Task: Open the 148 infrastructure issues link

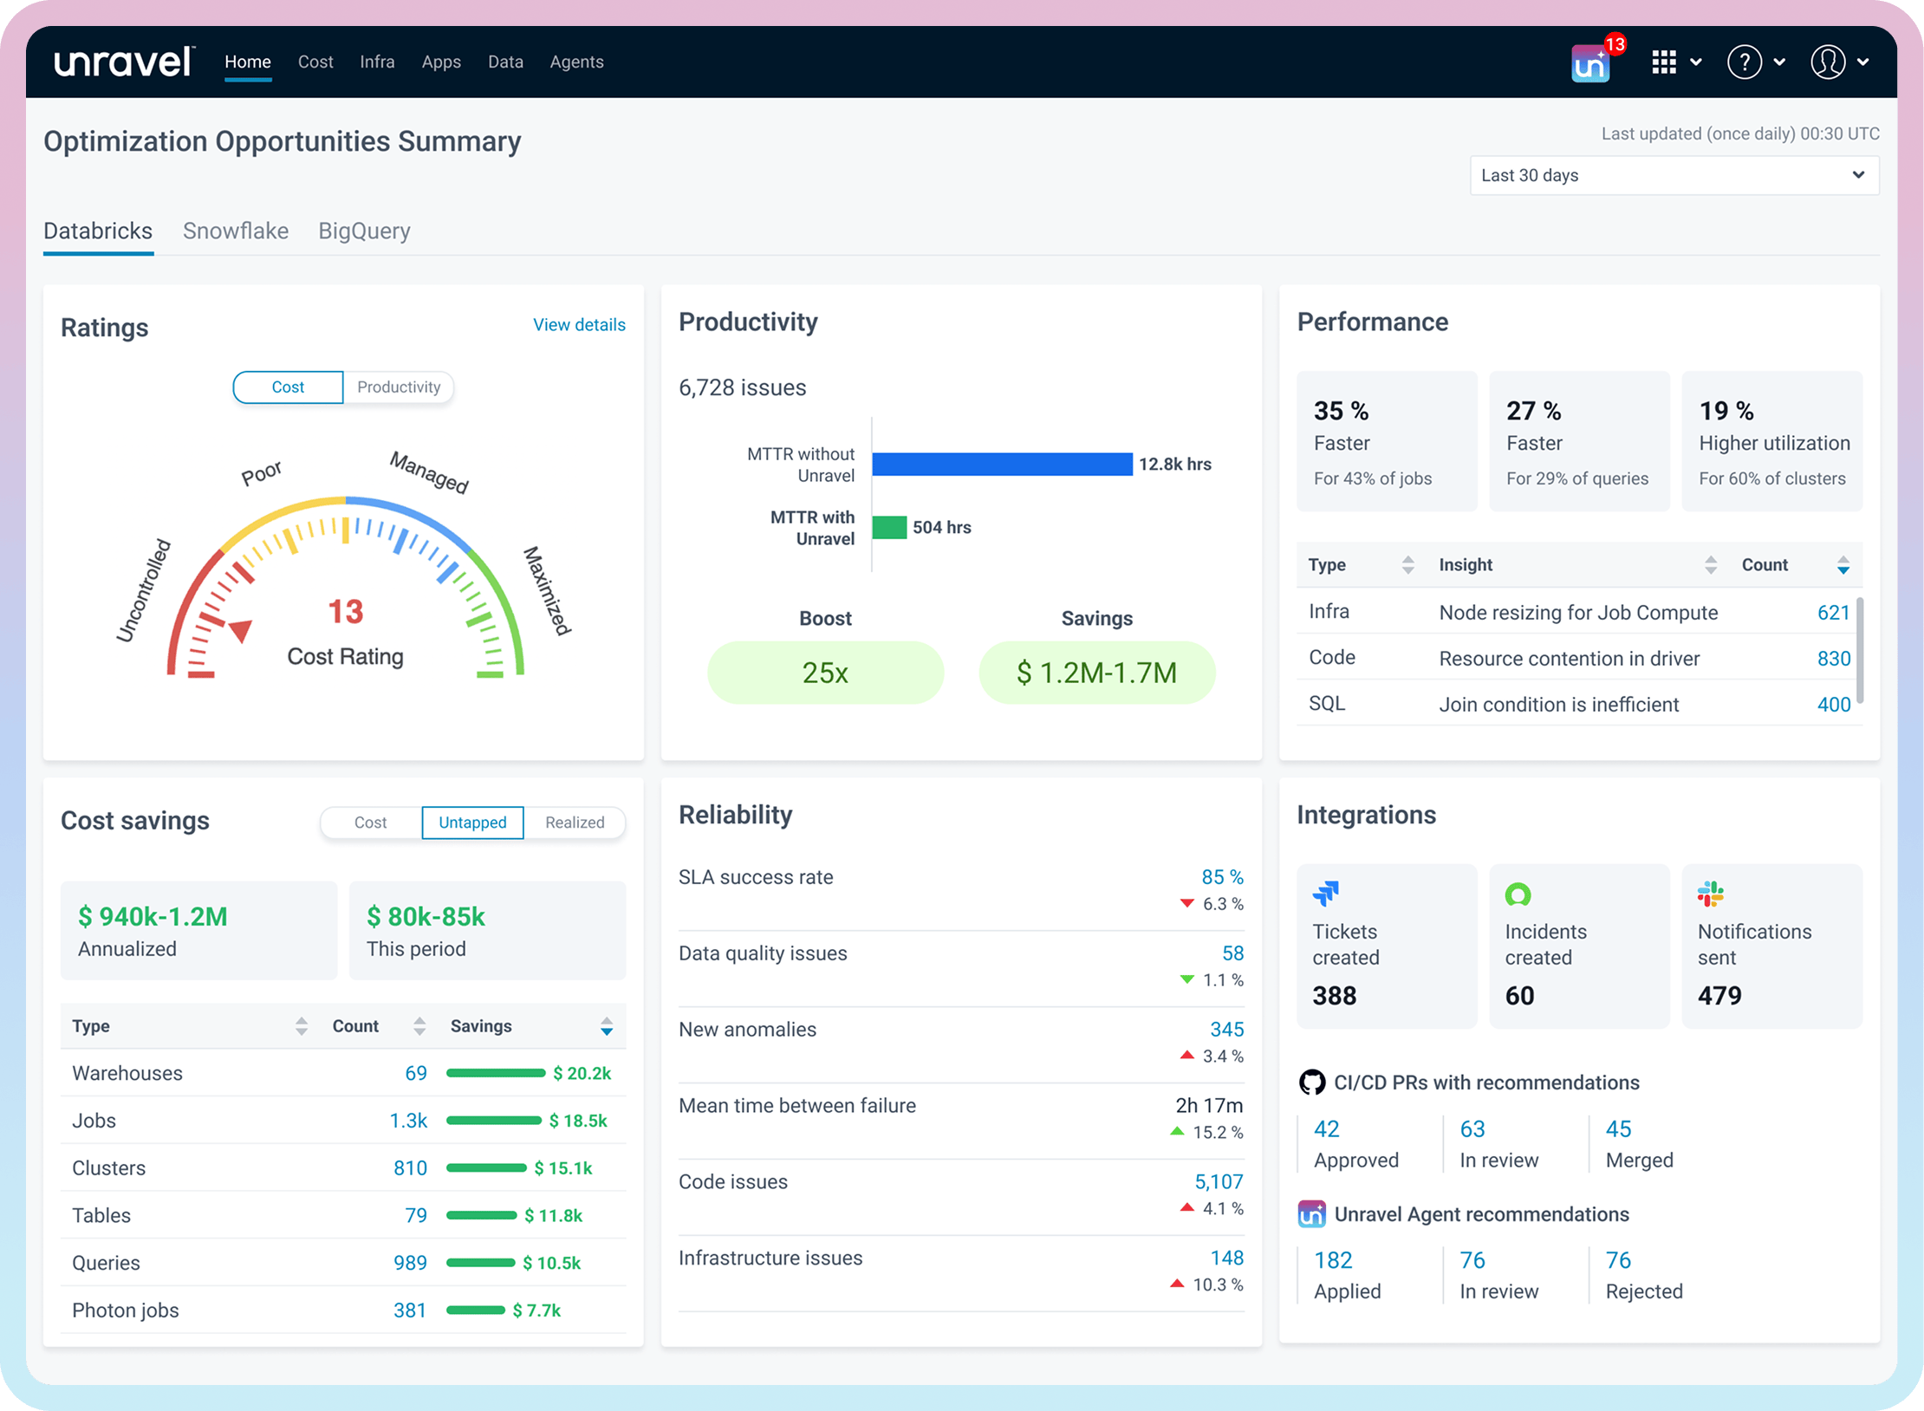Action: point(1226,1258)
